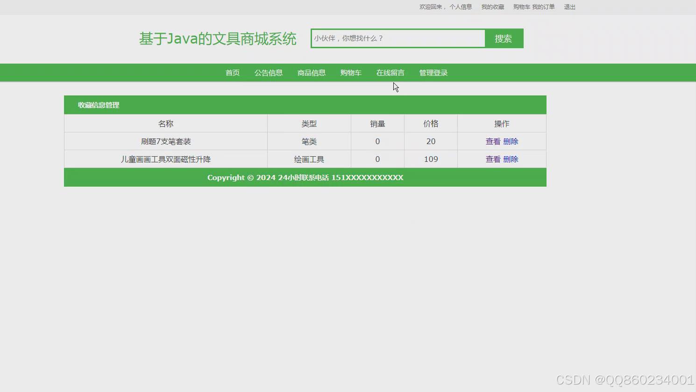Image resolution: width=696 pixels, height=392 pixels.
Task: Open the 在线留言 navigation menu item
Action: (x=391, y=72)
